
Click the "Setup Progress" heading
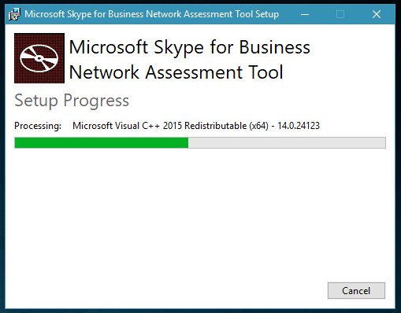tap(72, 101)
